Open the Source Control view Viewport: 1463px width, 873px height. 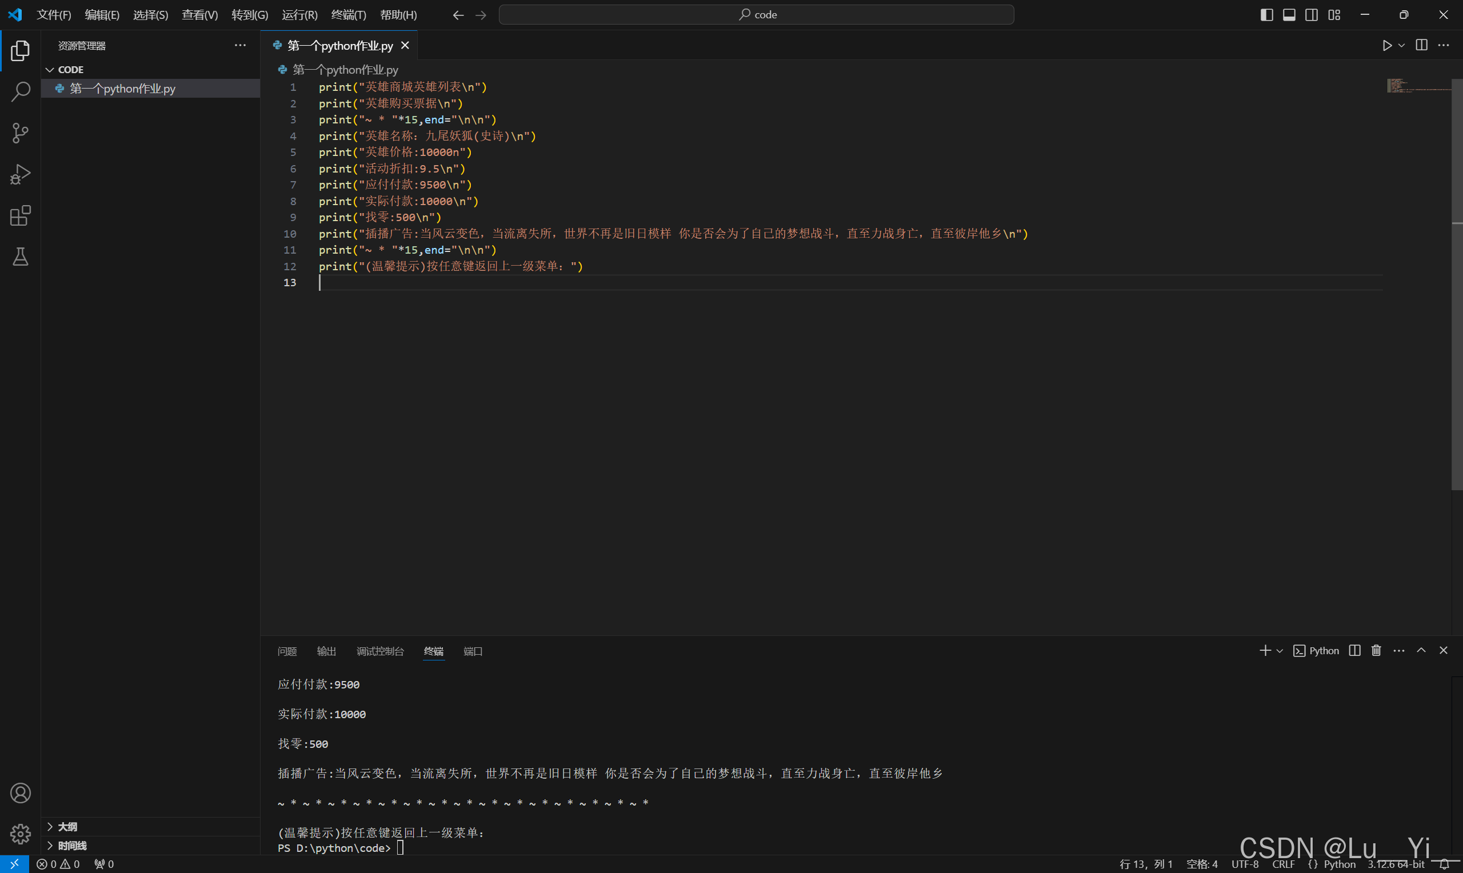(x=21, y=133)
